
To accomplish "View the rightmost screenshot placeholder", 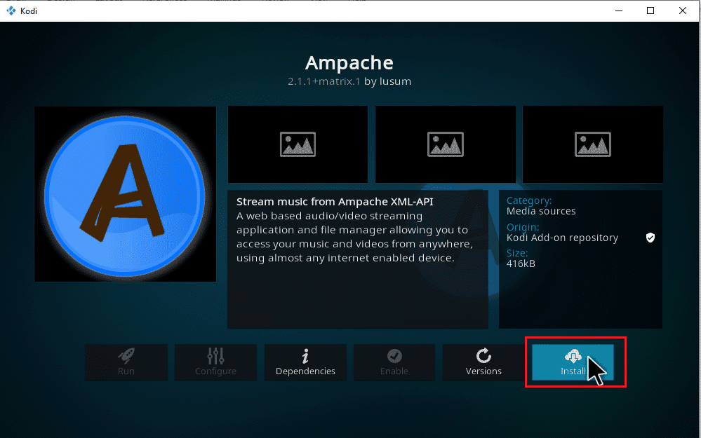I will [592, 144].
